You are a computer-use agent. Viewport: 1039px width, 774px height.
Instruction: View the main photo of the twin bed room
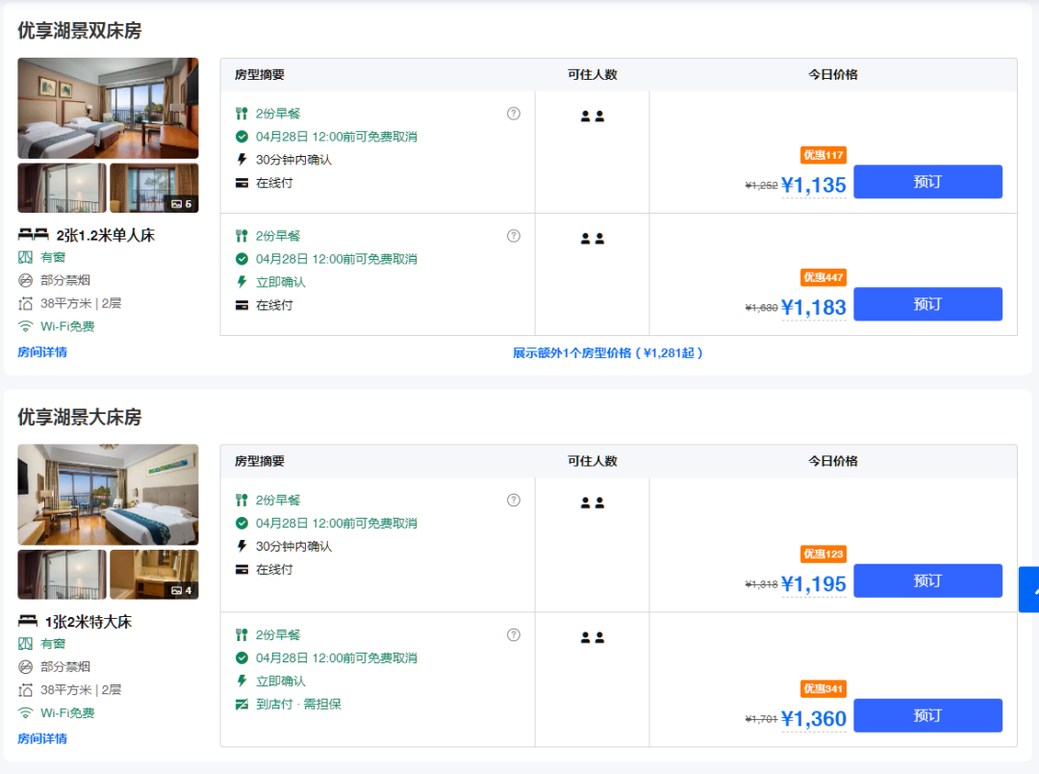[x=108, y=108]
